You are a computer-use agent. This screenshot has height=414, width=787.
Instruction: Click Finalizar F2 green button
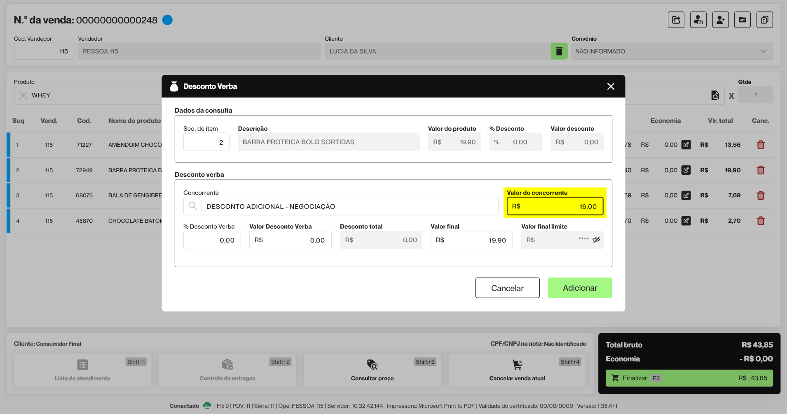tap(689, 378)
